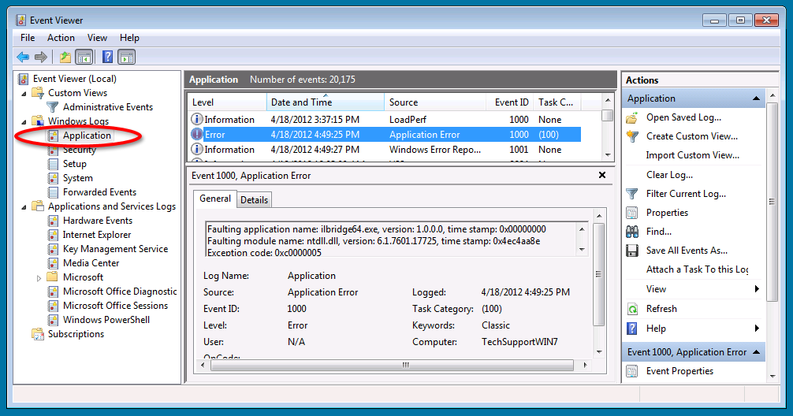
Task: Click the Actions pane scrollbar down arrow
Action: click(x=773, y=376)
